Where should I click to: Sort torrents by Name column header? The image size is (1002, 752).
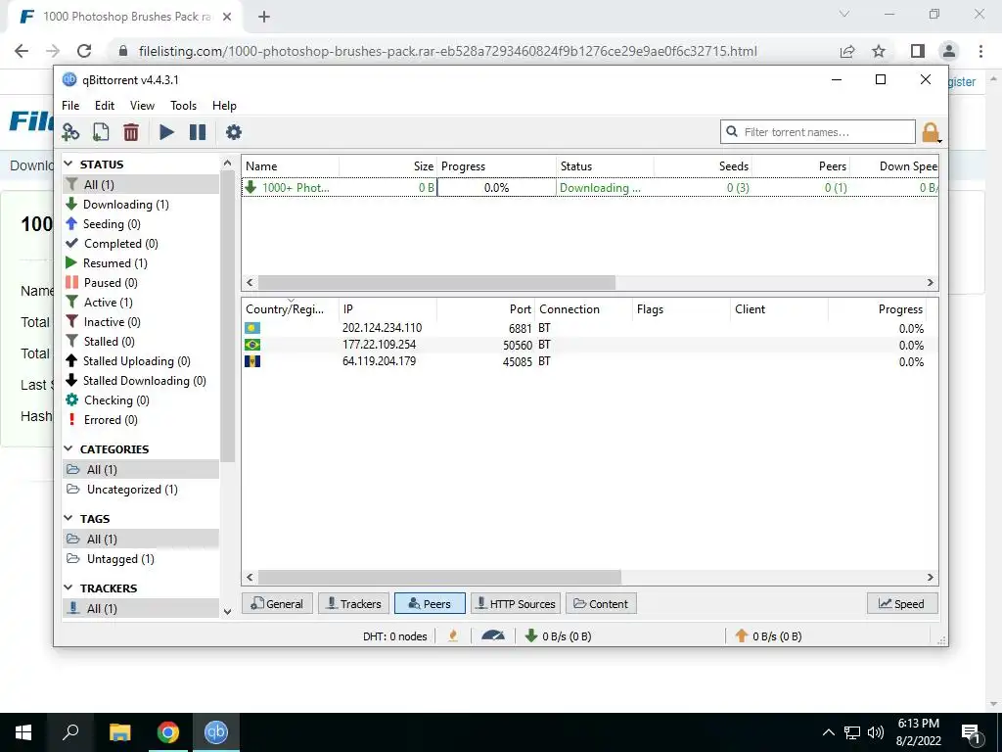click(x=291, y=166)
